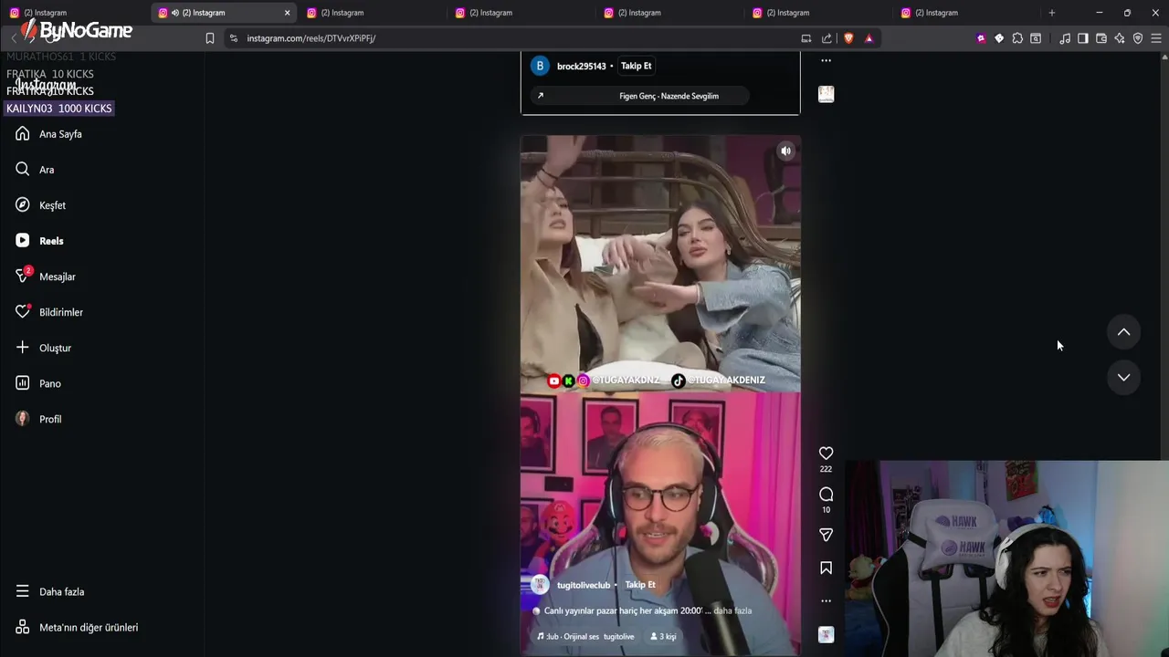Screen dimensions: 1169x657
Task: Switch to fourth Instagram tab
Action: [x=520, y=13]
